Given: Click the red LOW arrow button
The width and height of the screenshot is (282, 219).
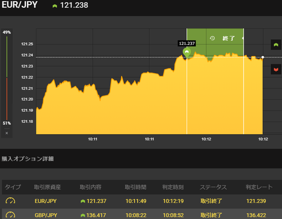Looking at the screenshot, I should (276, 69).
